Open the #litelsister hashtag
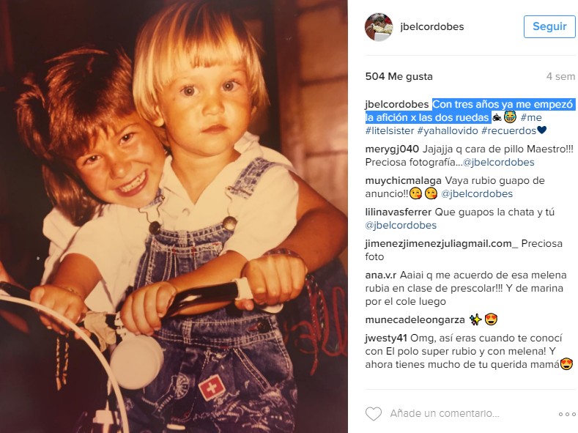578x433 pixels. coord(390,130)
